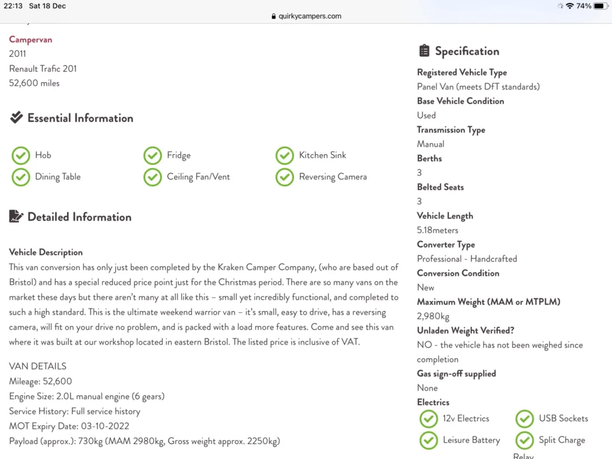
Task: Click the Detailed Information pencil icon
Action: [16, 216]
